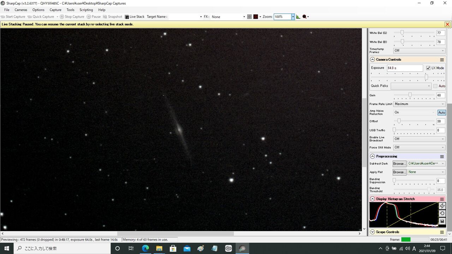Collapse the Display Histogram Stretch section
This screenshot has width=452, height=254.
coord(373,199)
